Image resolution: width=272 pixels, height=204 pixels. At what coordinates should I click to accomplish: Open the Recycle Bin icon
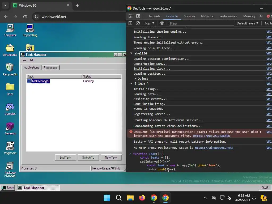(x=10, y=70)
